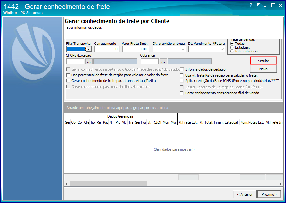Click the Novo button
286x203 pixels.
click(x=263, y=69)
